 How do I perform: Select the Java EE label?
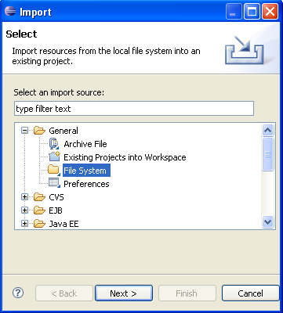coord(63,224)
